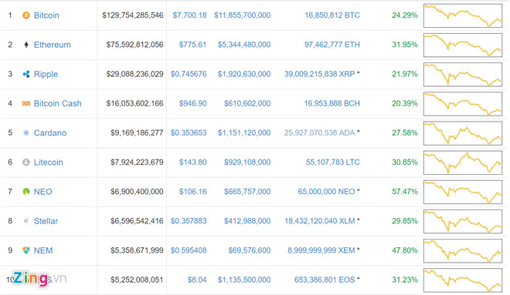Screen dimensions: 510x295
Task: Click Ethereum volume $5,344,480,000
Action: click(244, 45)
